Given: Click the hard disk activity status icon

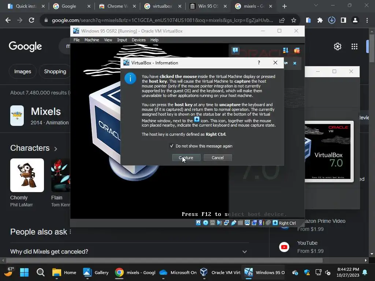Looking at the screenshot, I should (198, 223).
